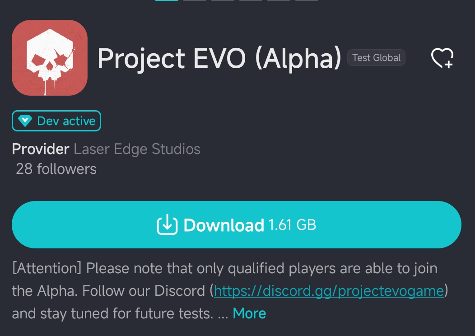Click the 28 followers count

[56, 169]
